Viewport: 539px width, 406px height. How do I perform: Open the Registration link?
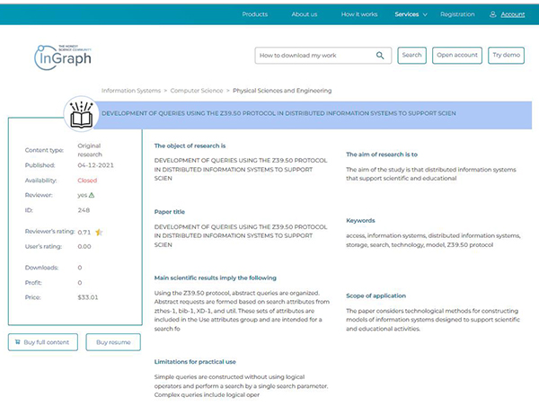pyautogui.click(x=457, y=14)
